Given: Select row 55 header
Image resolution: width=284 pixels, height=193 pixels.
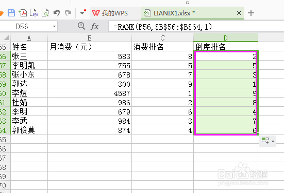Looking at the screenshot, I should 5,47.
